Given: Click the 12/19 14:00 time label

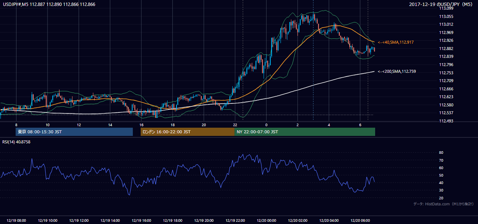Looking at the screenshot, I should [x=110, y=221].
